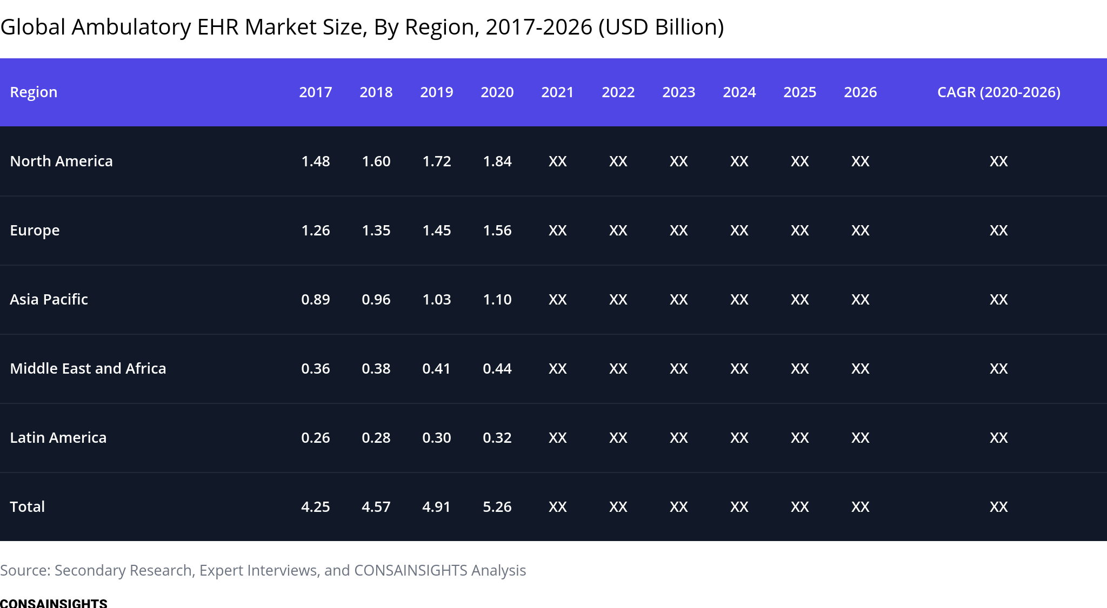The height and width of the screenshot is (608, 1107).
Task: Click Asia Pacific 2019 value 1.03
Action: (437, 299)
